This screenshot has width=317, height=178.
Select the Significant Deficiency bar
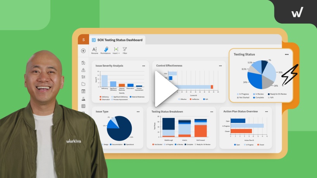[113, 84]
